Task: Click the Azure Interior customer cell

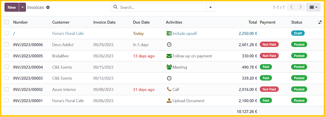Action: pyautogui.click(x=64, y=89)
